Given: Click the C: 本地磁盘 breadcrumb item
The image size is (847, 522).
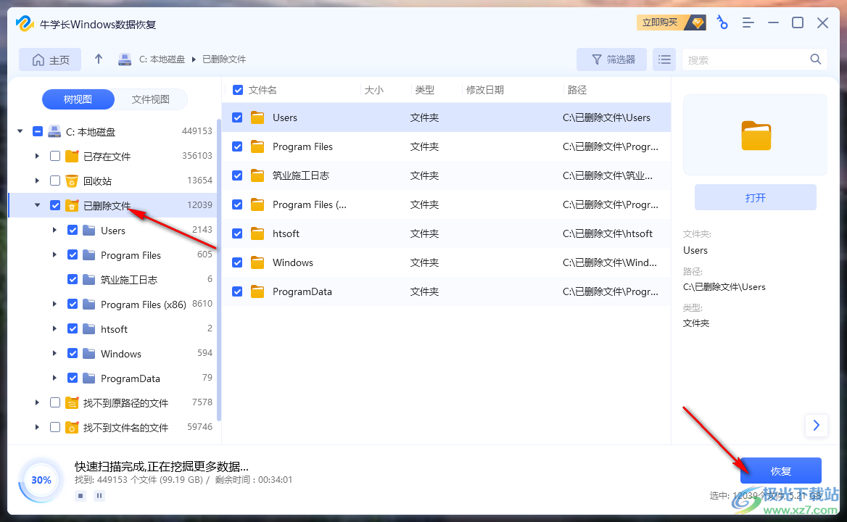Looking at the screenshot, I should [x=162, y=59].
